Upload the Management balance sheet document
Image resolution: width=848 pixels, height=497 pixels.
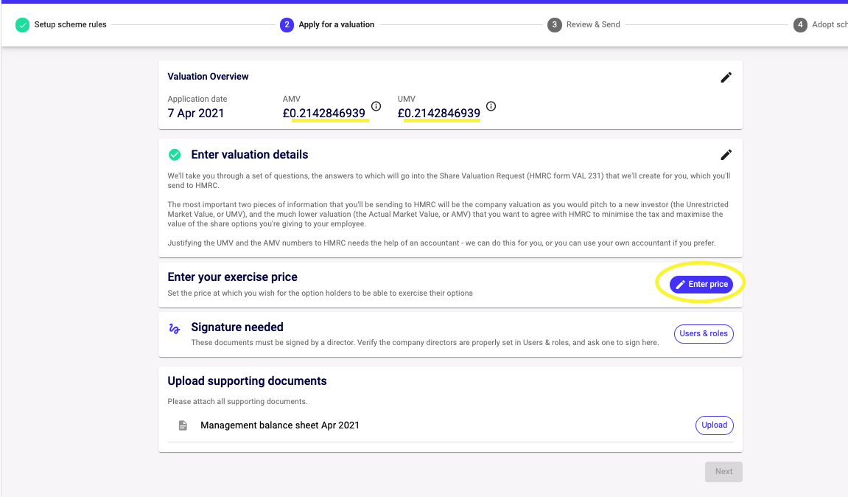(x=715, y=425)
